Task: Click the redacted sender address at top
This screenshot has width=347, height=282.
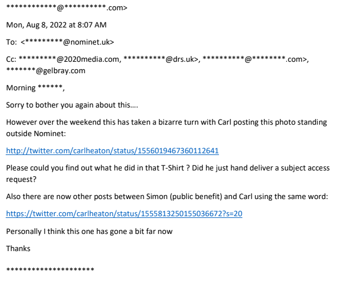Action: (x=66, y=9)
